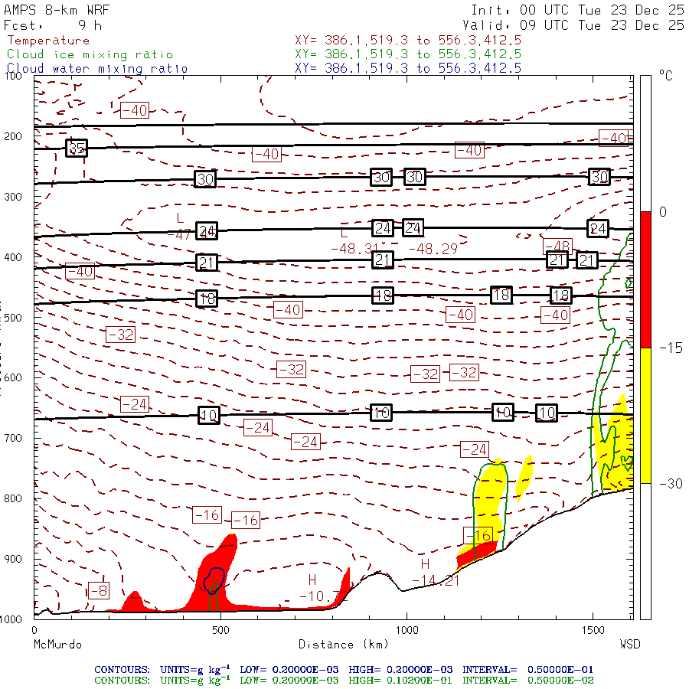Click the boxed -48 temperature label

click(x=557, y=246)
